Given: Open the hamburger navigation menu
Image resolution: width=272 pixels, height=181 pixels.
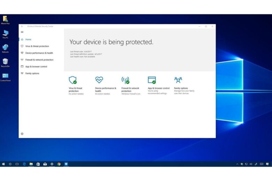Looking at the screenshot, I should [22, 32].
